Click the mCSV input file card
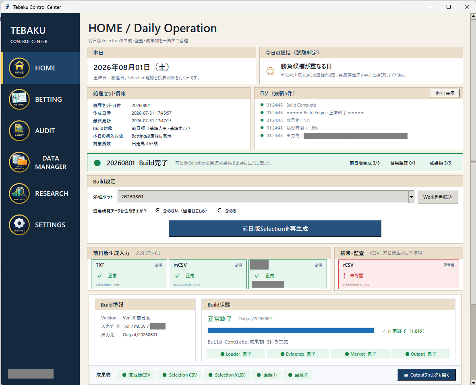The image size is (476, 385). (208, 274)
